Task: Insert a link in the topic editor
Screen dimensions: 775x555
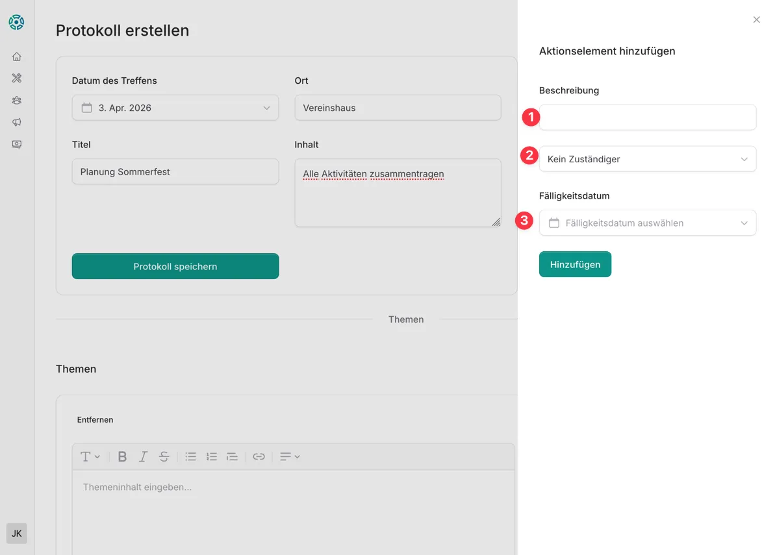Action: 259,457
